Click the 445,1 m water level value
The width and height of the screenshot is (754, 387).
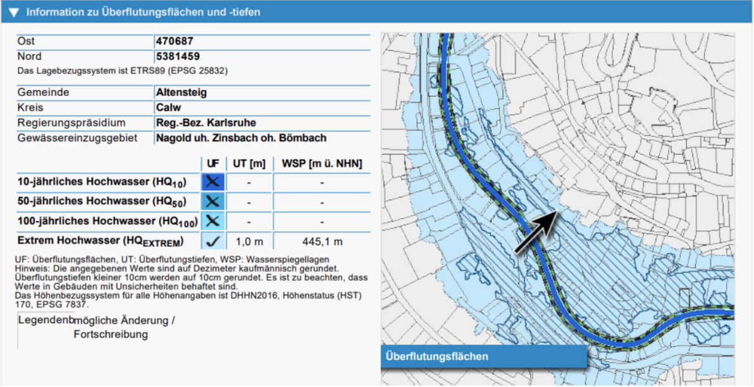(322, 241)
